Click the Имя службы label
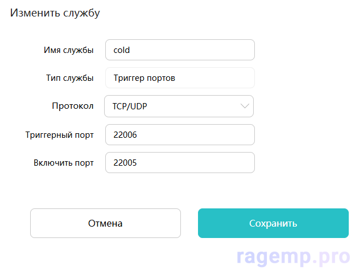 point(68,50)
